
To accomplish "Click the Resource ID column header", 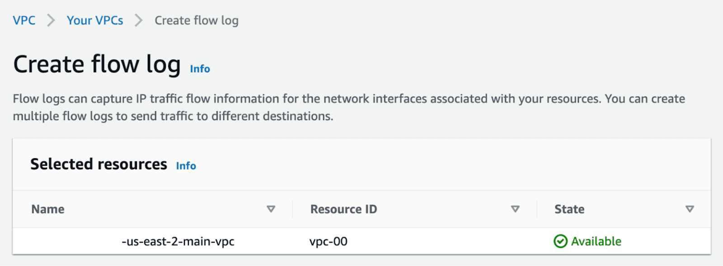I will 343,209.
